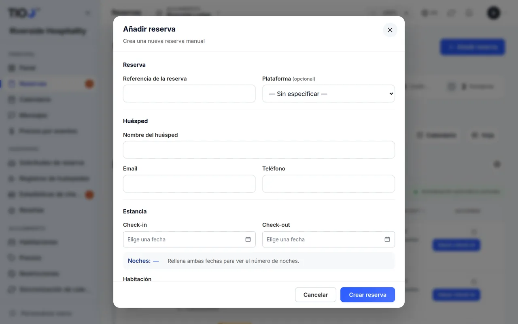Screen dimensions: 518x324
Task: Click the 'Estancia' section heading
Action: coord(135,211)
